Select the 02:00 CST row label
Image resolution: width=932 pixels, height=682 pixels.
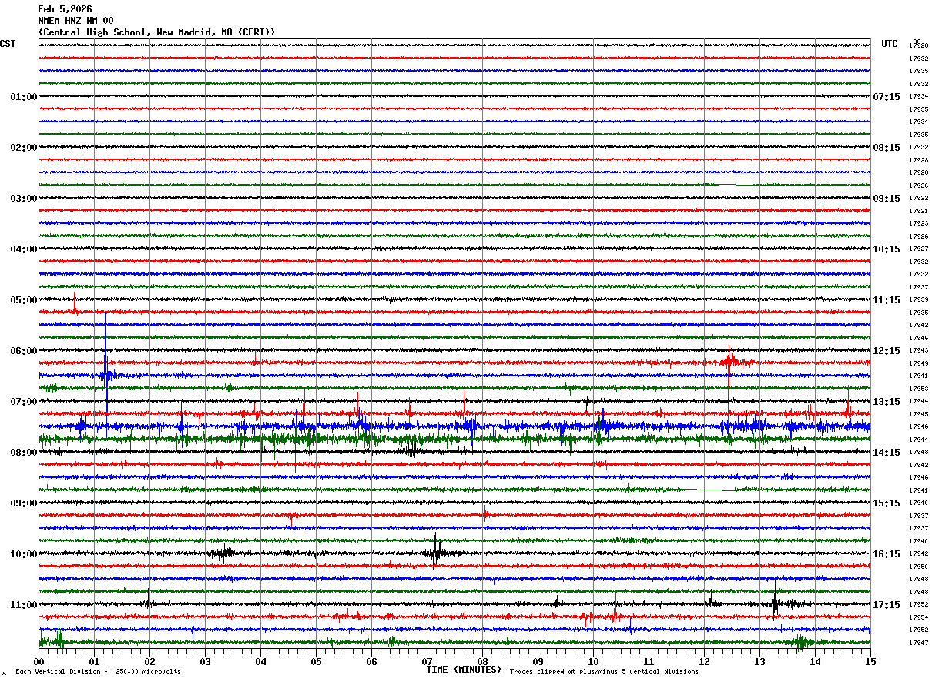pos(24,148)
